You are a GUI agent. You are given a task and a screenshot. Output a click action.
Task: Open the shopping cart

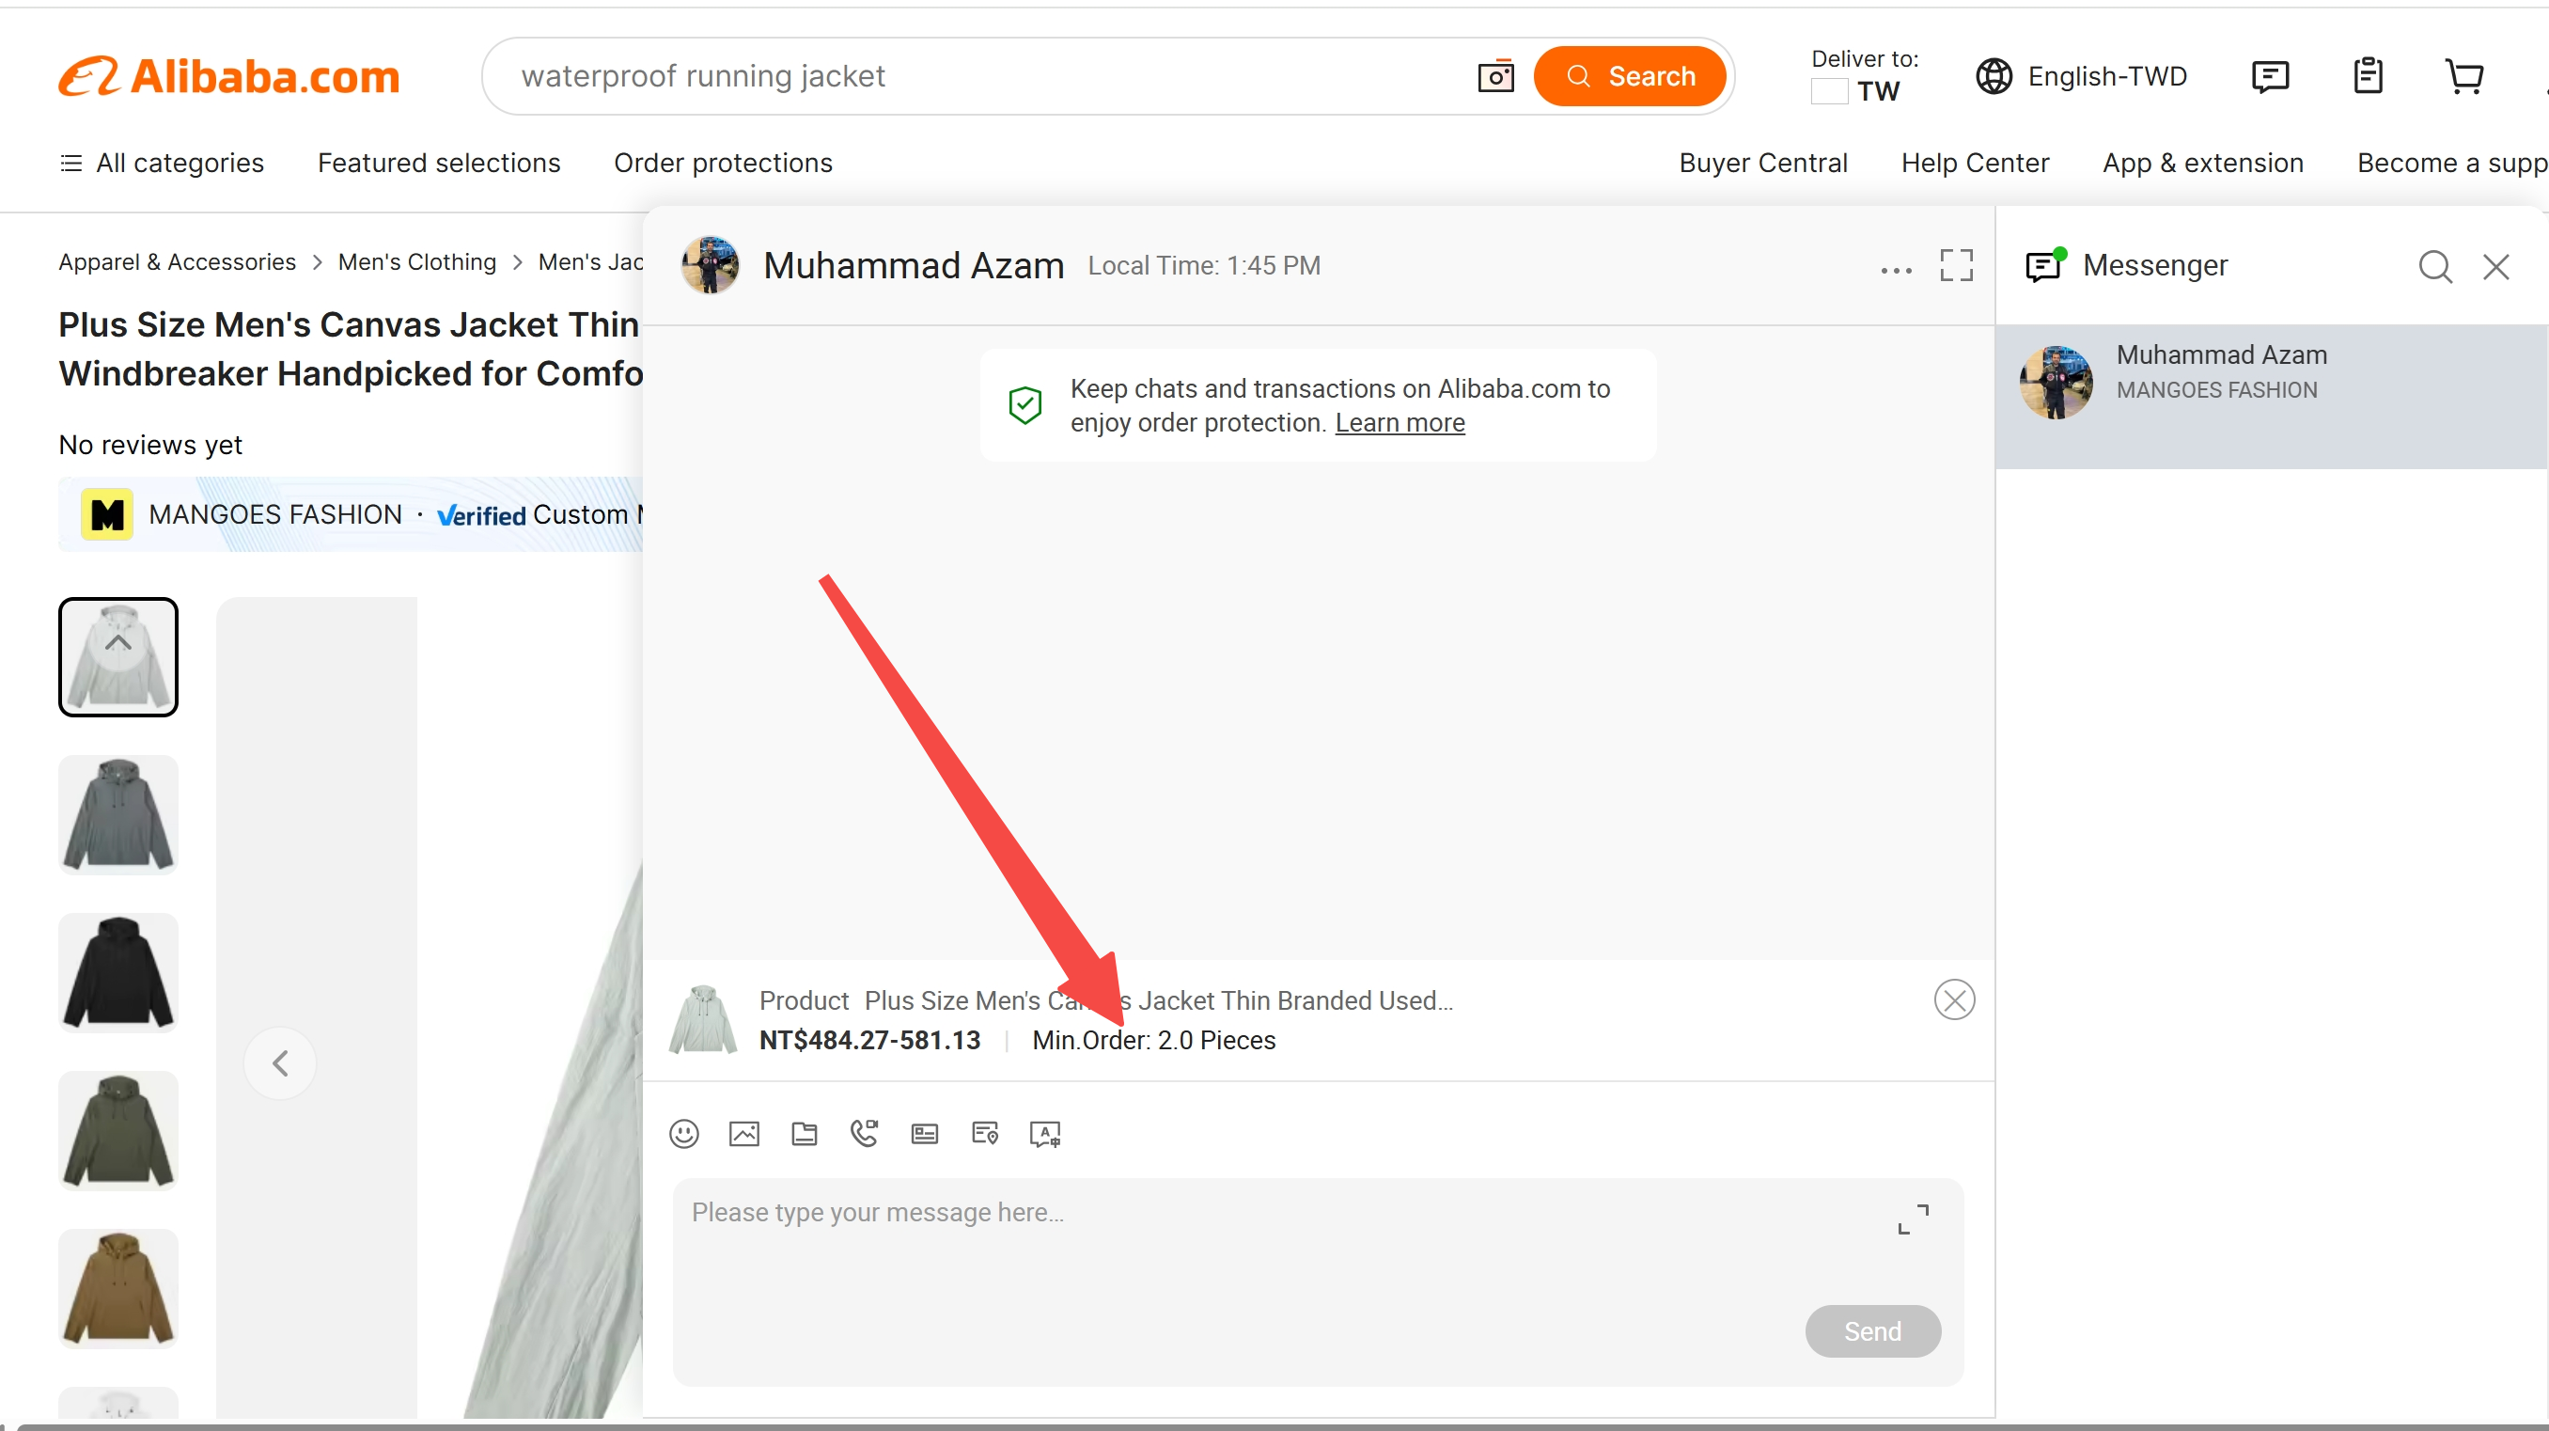[x=2465, y=75]
